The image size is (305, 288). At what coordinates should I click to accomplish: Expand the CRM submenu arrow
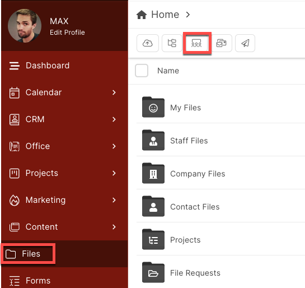(x=114, y=119)
